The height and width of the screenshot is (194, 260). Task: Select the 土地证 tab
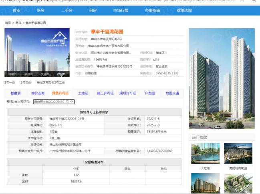[83, 93]
